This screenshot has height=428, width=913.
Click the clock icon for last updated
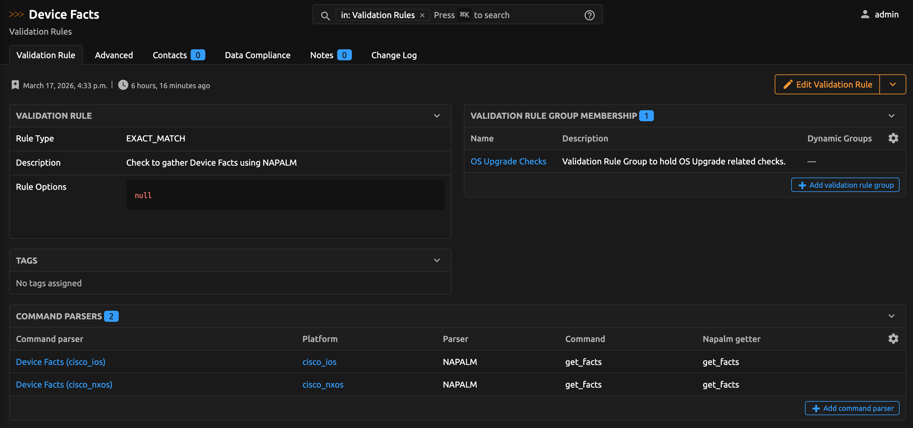coord(123,85)
